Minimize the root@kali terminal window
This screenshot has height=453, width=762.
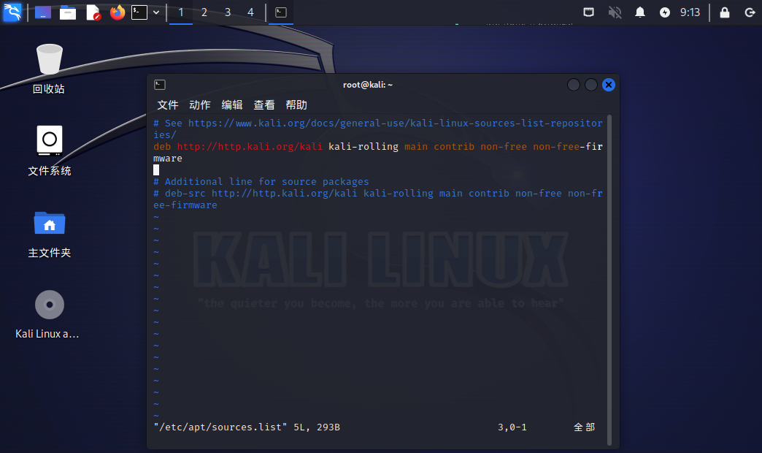[x=574, y=85]
